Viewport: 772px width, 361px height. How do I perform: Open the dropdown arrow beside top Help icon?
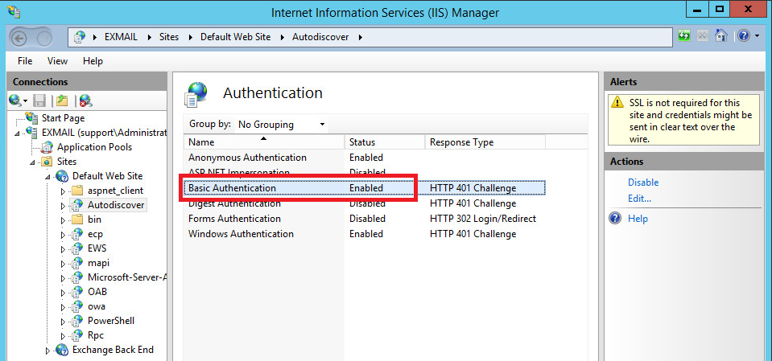click(x=757, y=36)
